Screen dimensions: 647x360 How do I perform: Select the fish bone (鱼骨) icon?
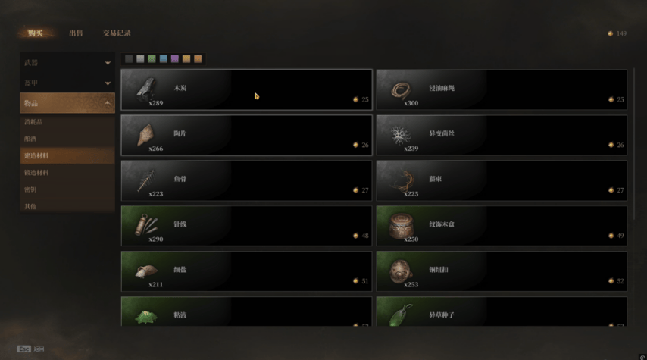tap(146, 180)
